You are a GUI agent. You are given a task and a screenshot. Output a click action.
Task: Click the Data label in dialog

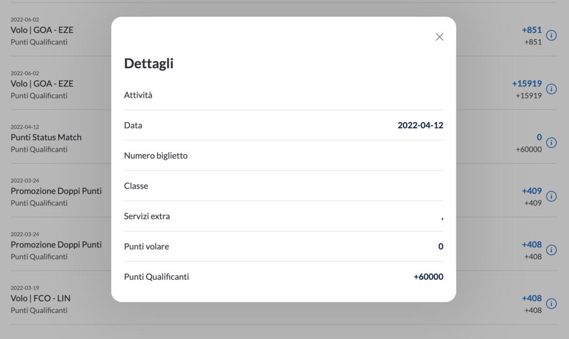[x=133, y=125]
